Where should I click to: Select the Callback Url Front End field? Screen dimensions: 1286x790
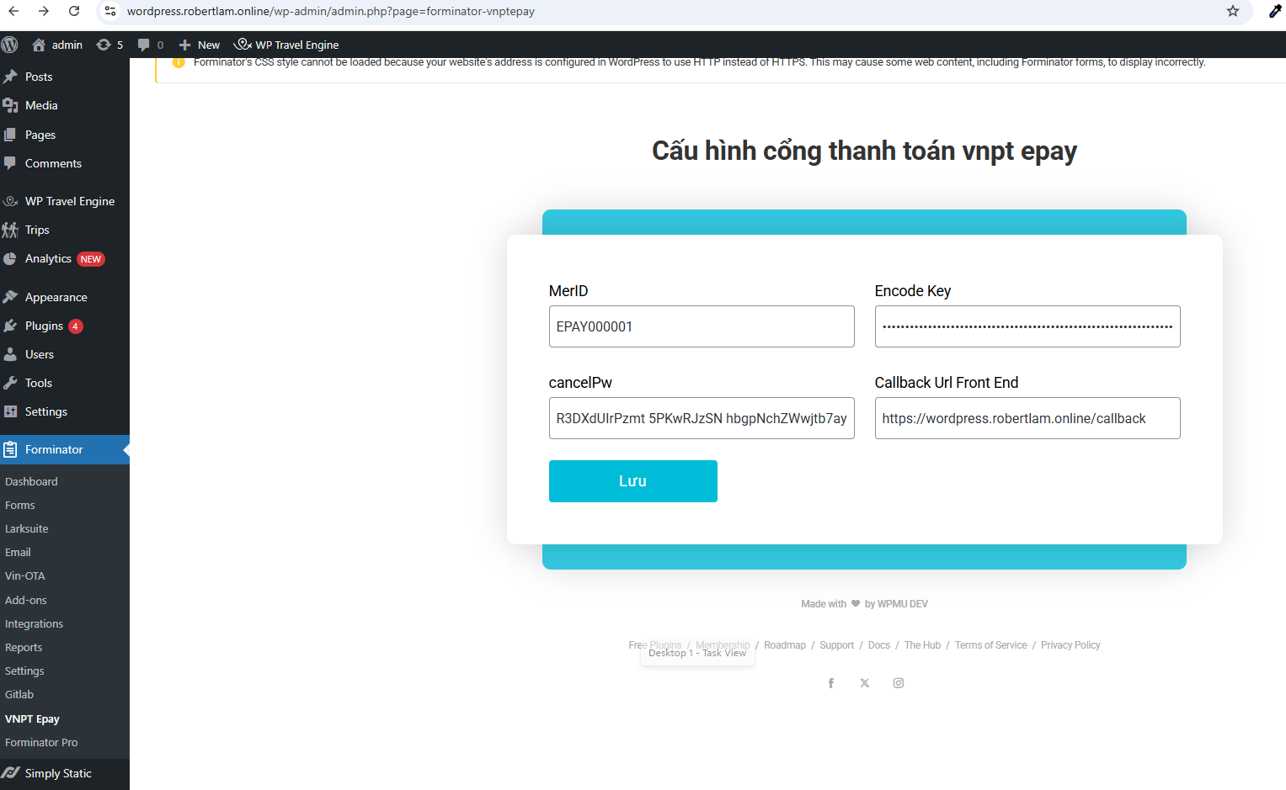(1027, 418)
